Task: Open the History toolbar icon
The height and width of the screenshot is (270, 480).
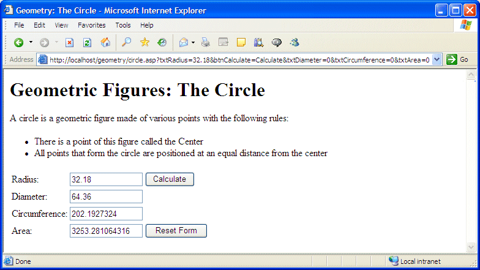Action: 162,42
